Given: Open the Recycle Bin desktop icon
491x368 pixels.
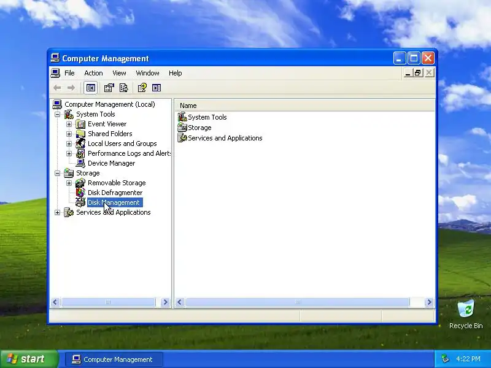Looking at the screenshot, I should pyautogui.click(x=466, y=315).
